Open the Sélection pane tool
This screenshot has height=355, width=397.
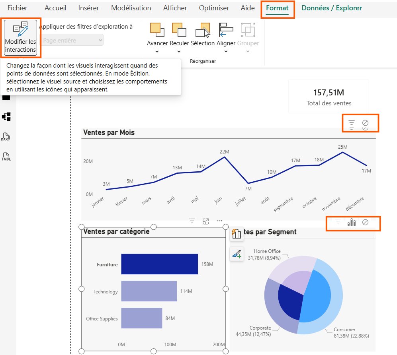[203, 35]
